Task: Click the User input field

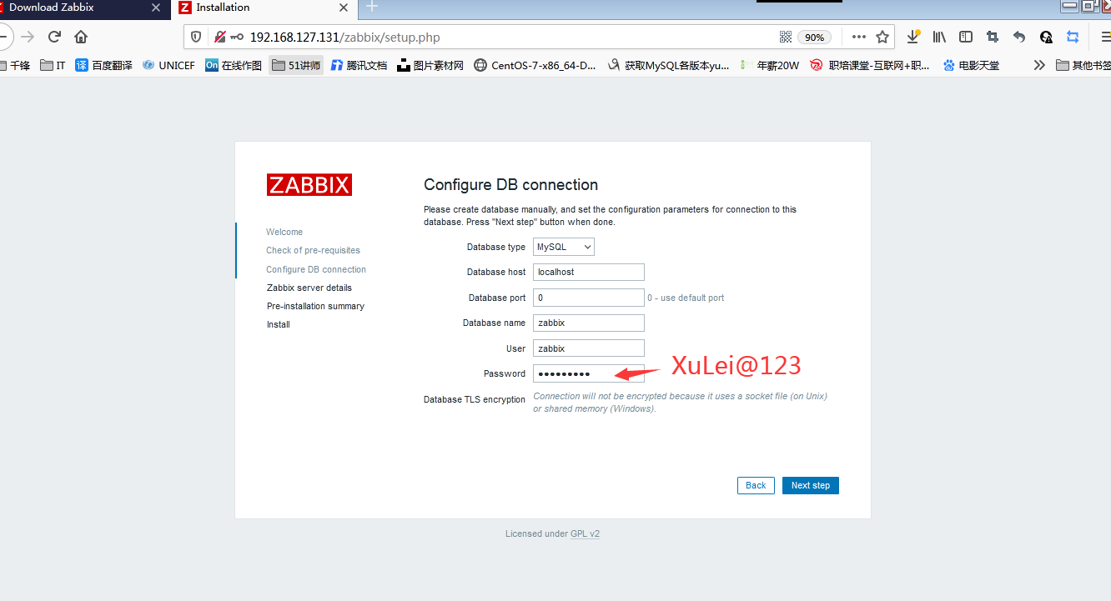Action: [x=589, y=348]
